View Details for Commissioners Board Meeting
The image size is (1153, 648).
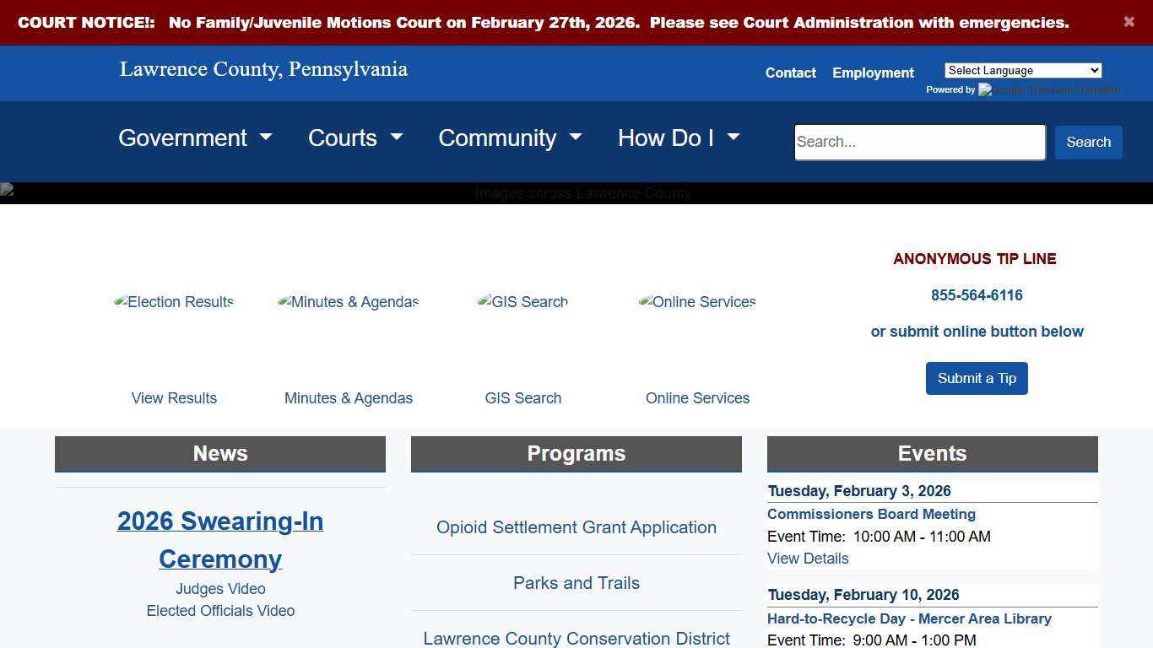point(808,559)
